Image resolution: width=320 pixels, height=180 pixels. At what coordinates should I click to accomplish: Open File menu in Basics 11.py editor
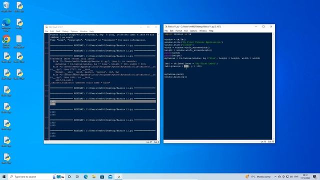(166, 31)
